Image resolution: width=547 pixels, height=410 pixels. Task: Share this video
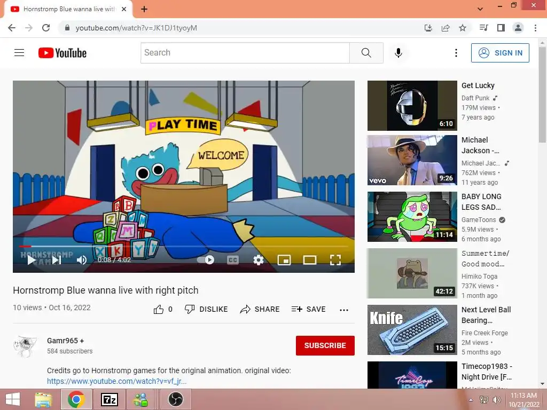point(260,309)
